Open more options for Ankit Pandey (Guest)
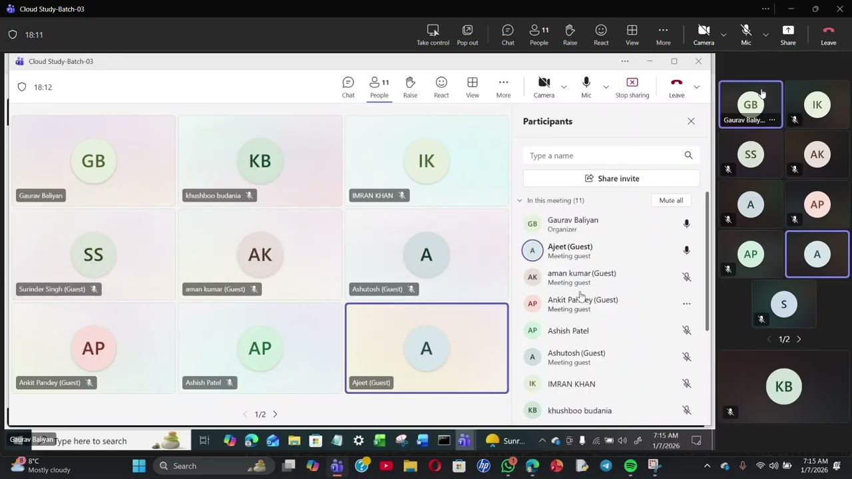The image size is (852, 479). (686, 304)
